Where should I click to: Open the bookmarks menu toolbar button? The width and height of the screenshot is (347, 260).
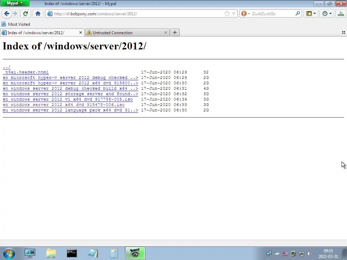pos(311,14)
